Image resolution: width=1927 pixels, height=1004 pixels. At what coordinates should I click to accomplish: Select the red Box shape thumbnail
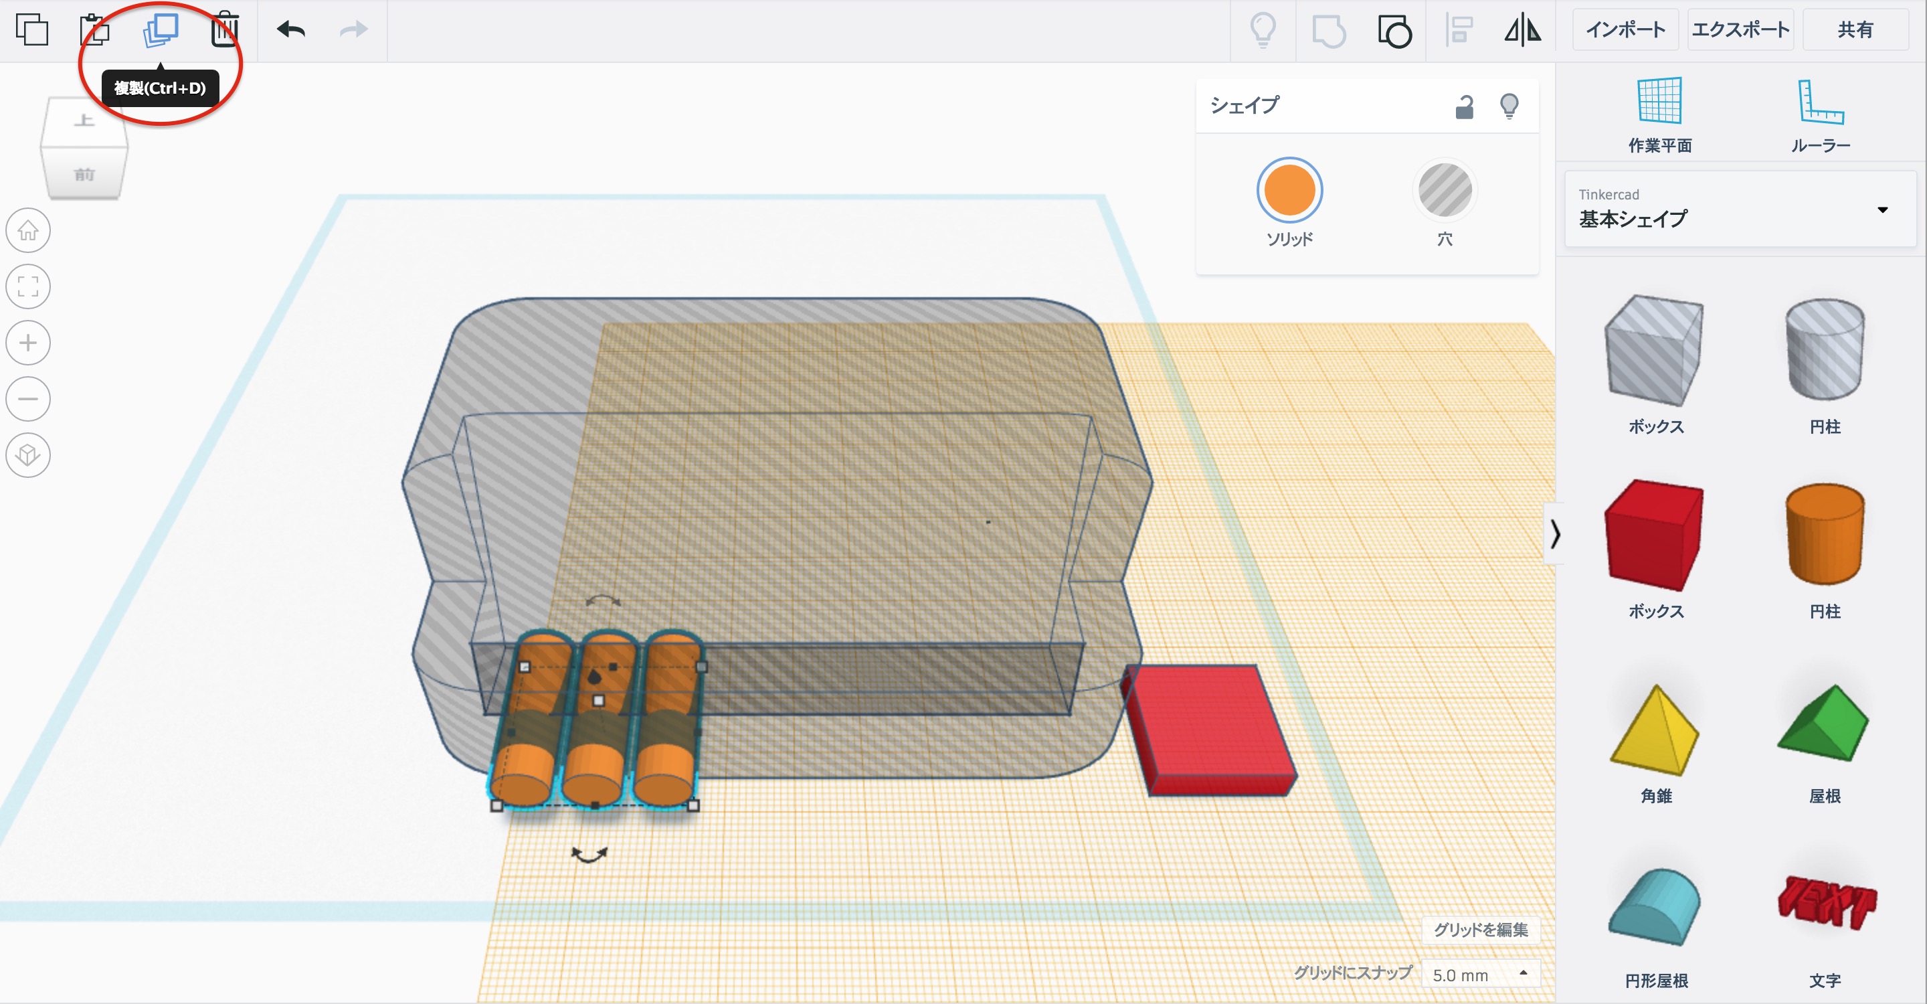pyautogui.click(x=1655, y=534)
